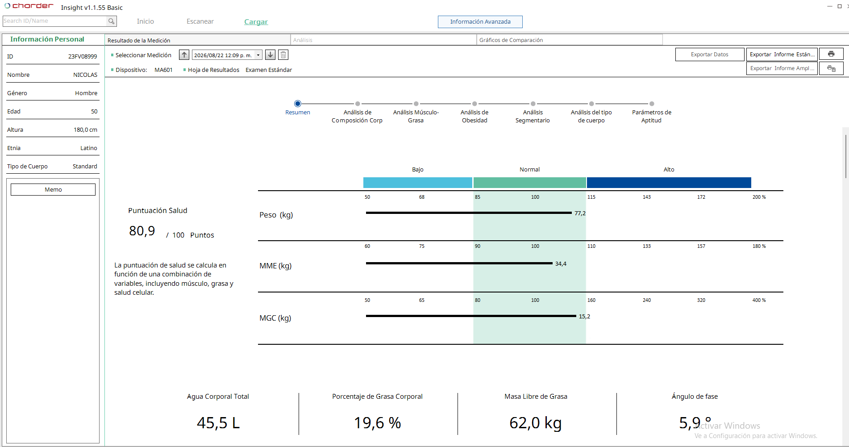Image resolution: width=849 pixels, height=447 pixels.
Task: Click the Exportar Datos button
Action: coord(710,54)
